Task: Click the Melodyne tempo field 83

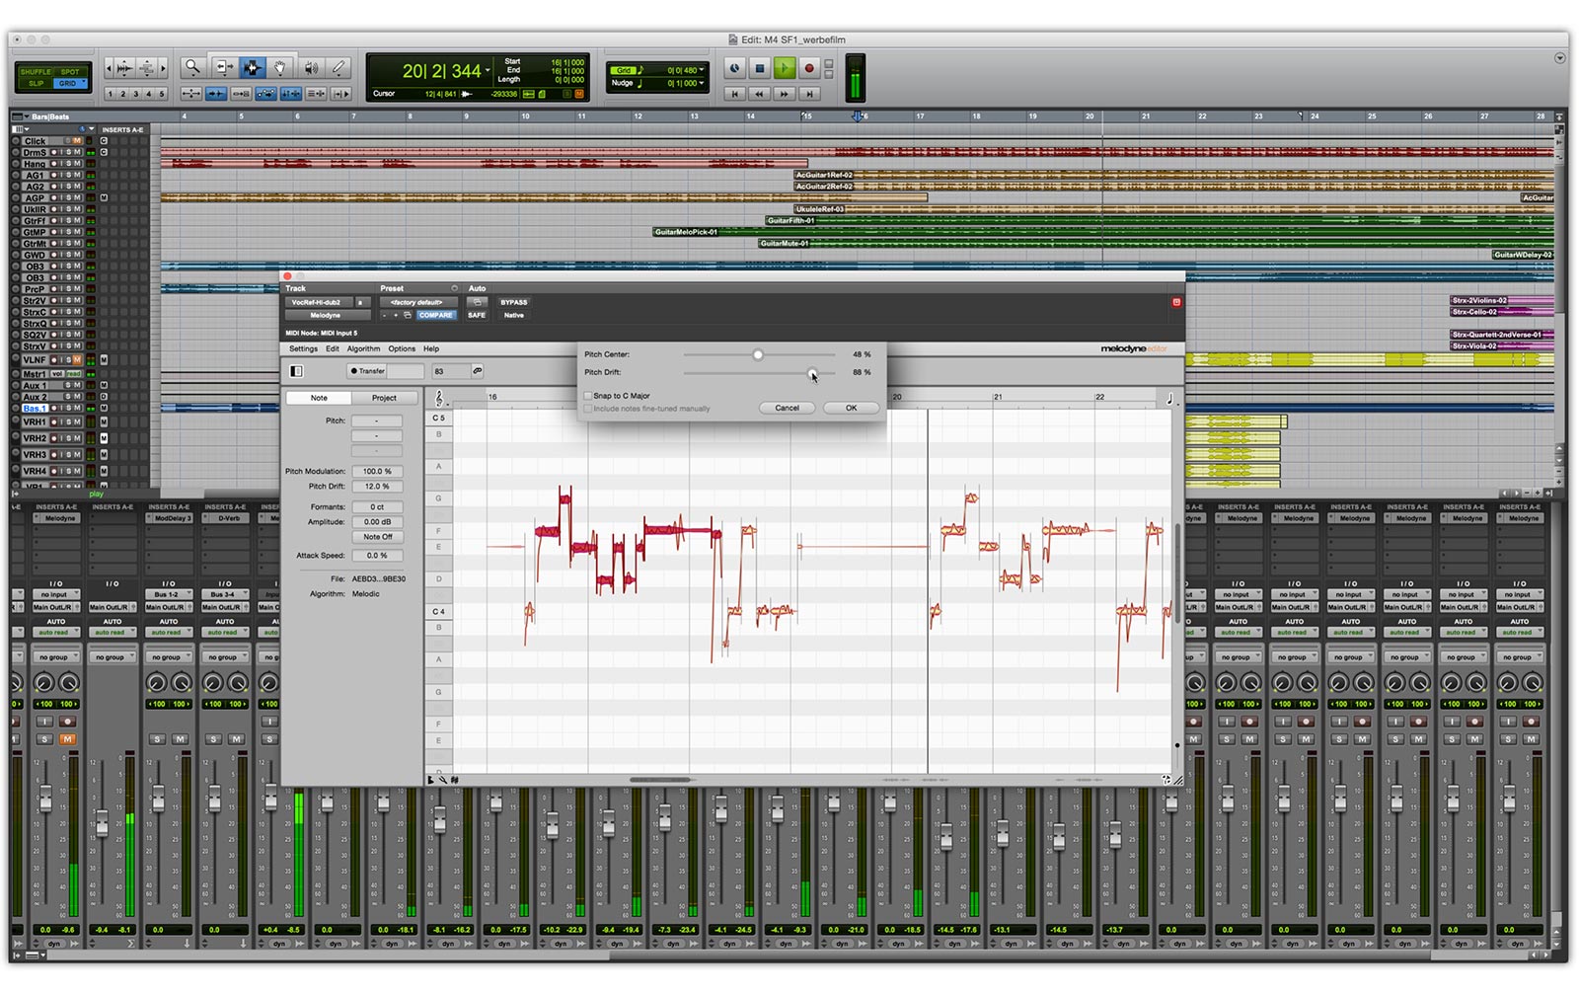Action: 451,371
